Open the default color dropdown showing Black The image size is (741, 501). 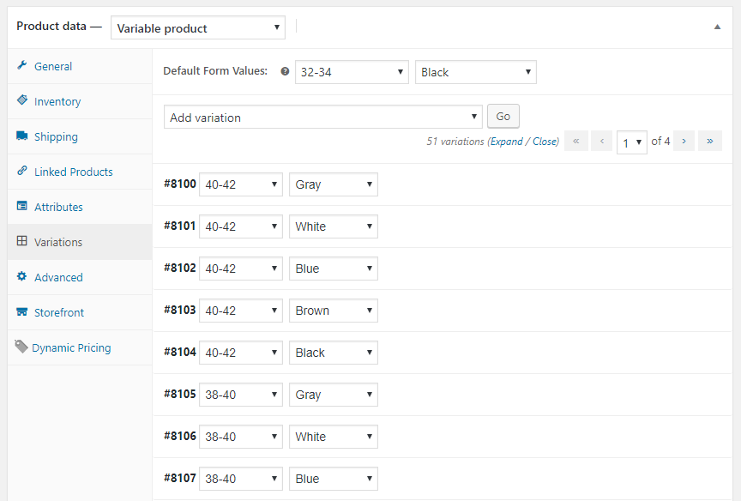(x=476, y=72)
